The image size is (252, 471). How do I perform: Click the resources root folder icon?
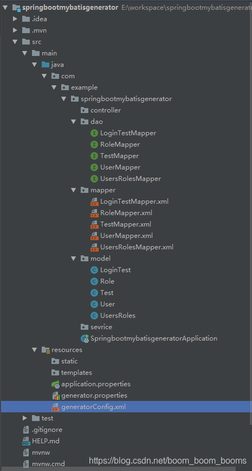click(46, 350)
